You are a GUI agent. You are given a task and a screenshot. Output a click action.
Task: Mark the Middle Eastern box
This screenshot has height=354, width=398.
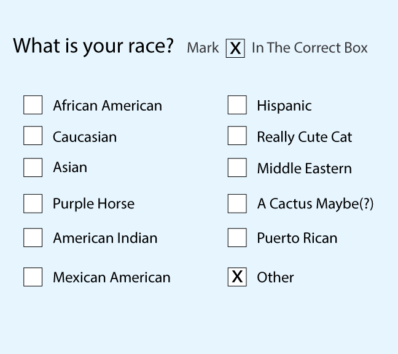(237, 167)
